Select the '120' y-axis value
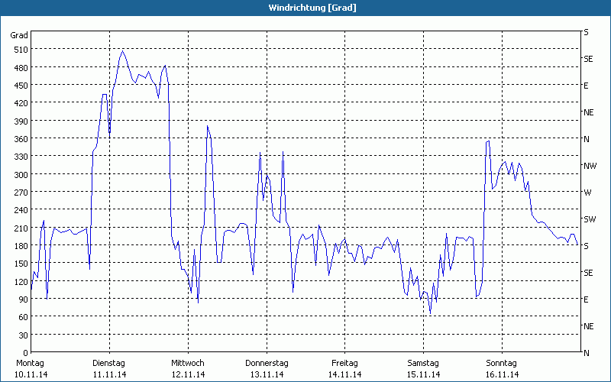The image size is (611, 382). click(x=21, y=282)
